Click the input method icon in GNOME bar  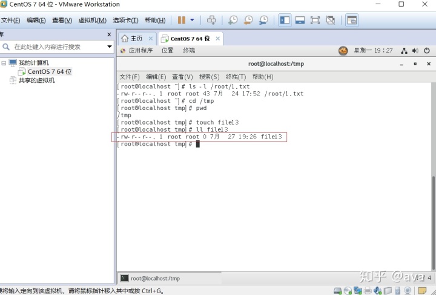[x=343, y=51]
